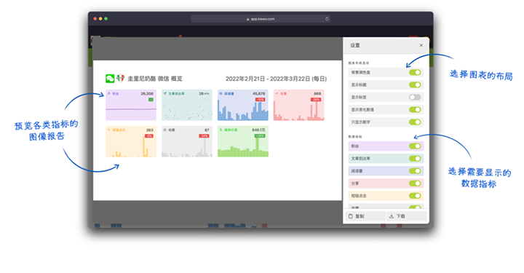Image resolution: width=524 pixels, height=273 pixels.
Task: Click the paper plane icon on 文章到达率 card
Action: 164,94
